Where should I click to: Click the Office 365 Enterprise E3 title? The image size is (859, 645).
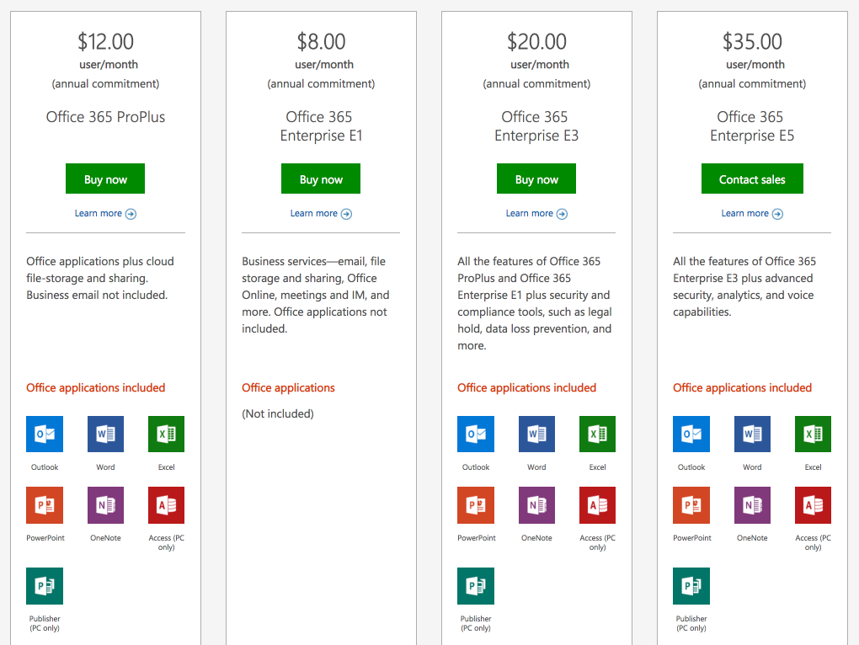pyautogui.click(x=536, y=126)
